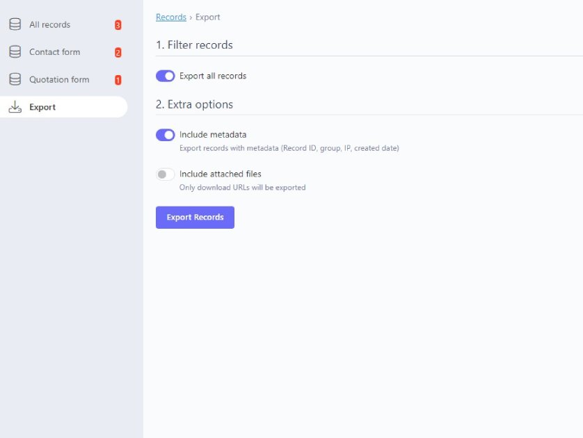Click the '2. Extra options' heading

tap(195, 104)
